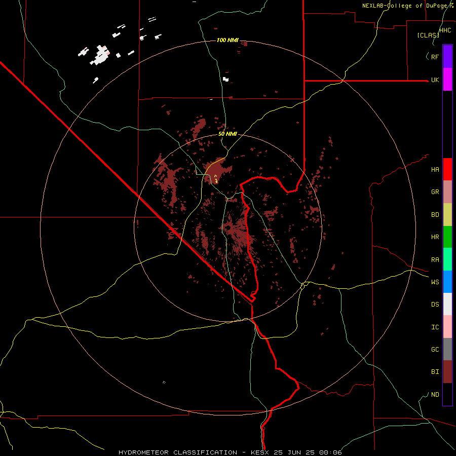Click the large white DS echo cluster
The width and height of the screenshot is (456, 456).
pyautogui.click(x=100, y=55)
